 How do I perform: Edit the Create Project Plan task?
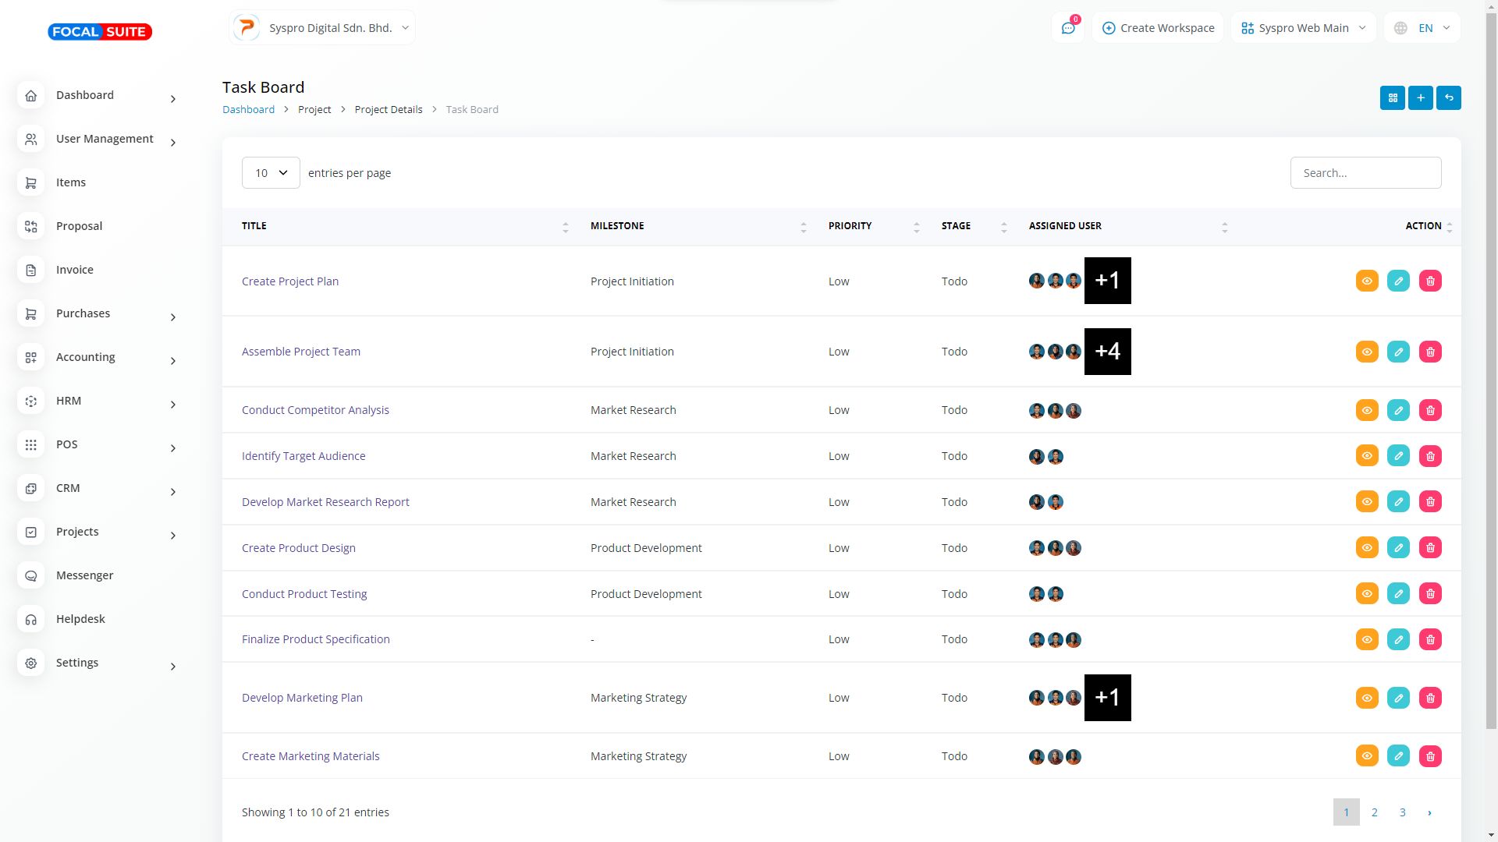1398,281
